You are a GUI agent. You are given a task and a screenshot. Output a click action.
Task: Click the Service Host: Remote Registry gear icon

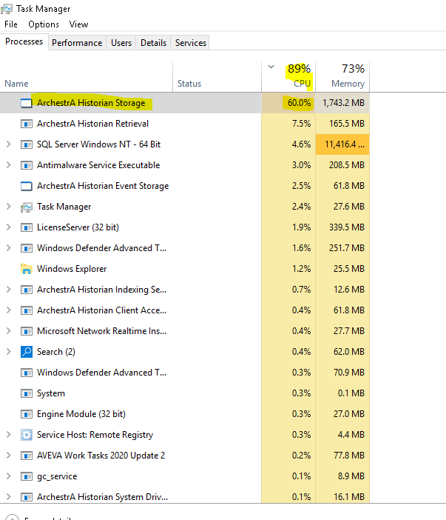tap(26, 435)
